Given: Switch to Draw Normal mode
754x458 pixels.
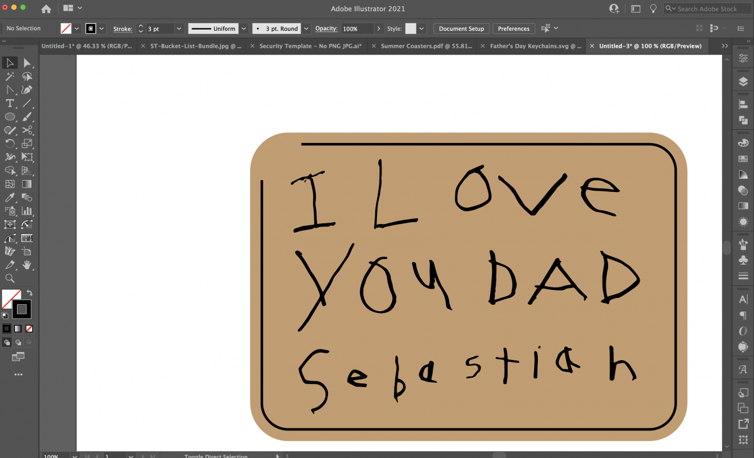Looking at the screenshot, I should [7, 343].
